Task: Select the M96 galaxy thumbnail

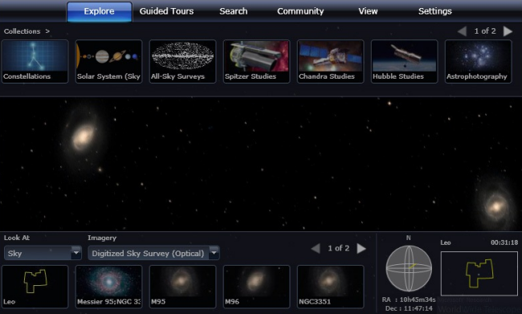Action: tap(257, 287)
